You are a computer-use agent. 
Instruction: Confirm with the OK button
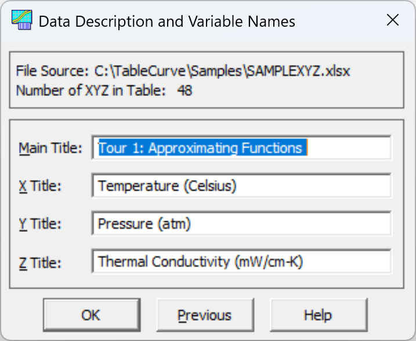(92, 315)
